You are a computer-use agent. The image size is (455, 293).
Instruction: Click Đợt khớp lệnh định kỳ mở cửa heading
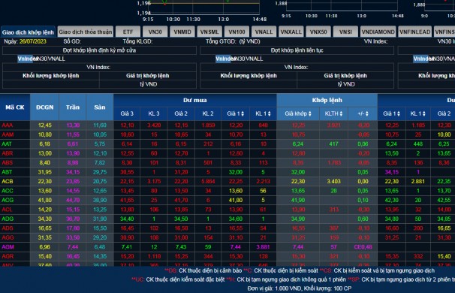[99, 50]
